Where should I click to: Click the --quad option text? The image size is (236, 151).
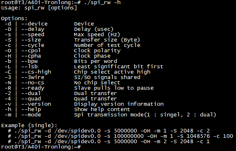coord(31,99)
